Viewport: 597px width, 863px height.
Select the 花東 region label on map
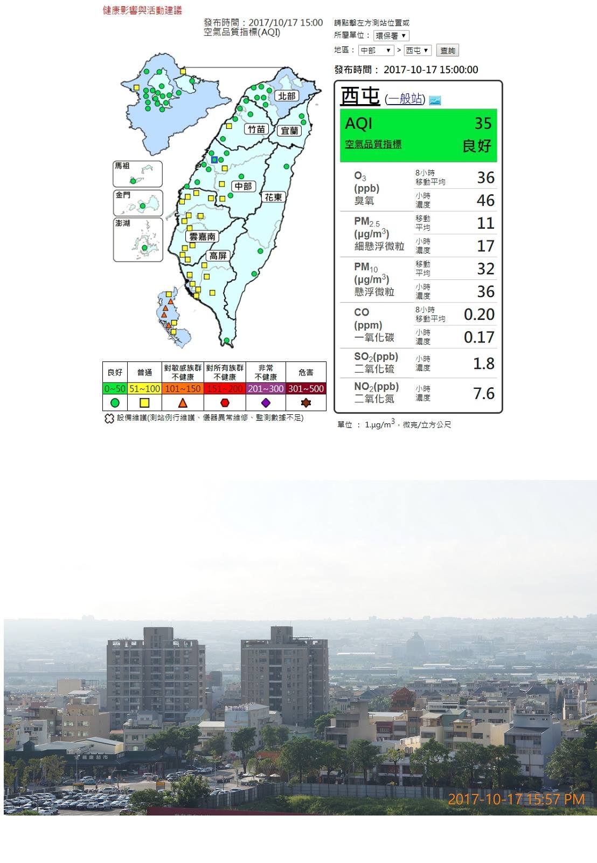tap(273, 197)
